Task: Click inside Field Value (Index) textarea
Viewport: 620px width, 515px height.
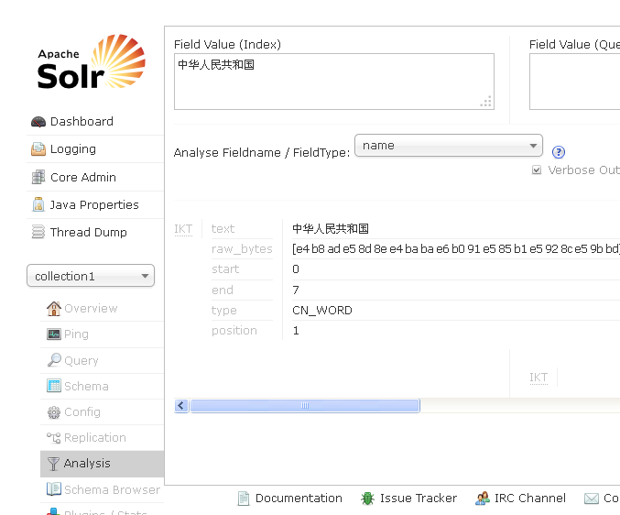Action: click(x=334, y=82)
